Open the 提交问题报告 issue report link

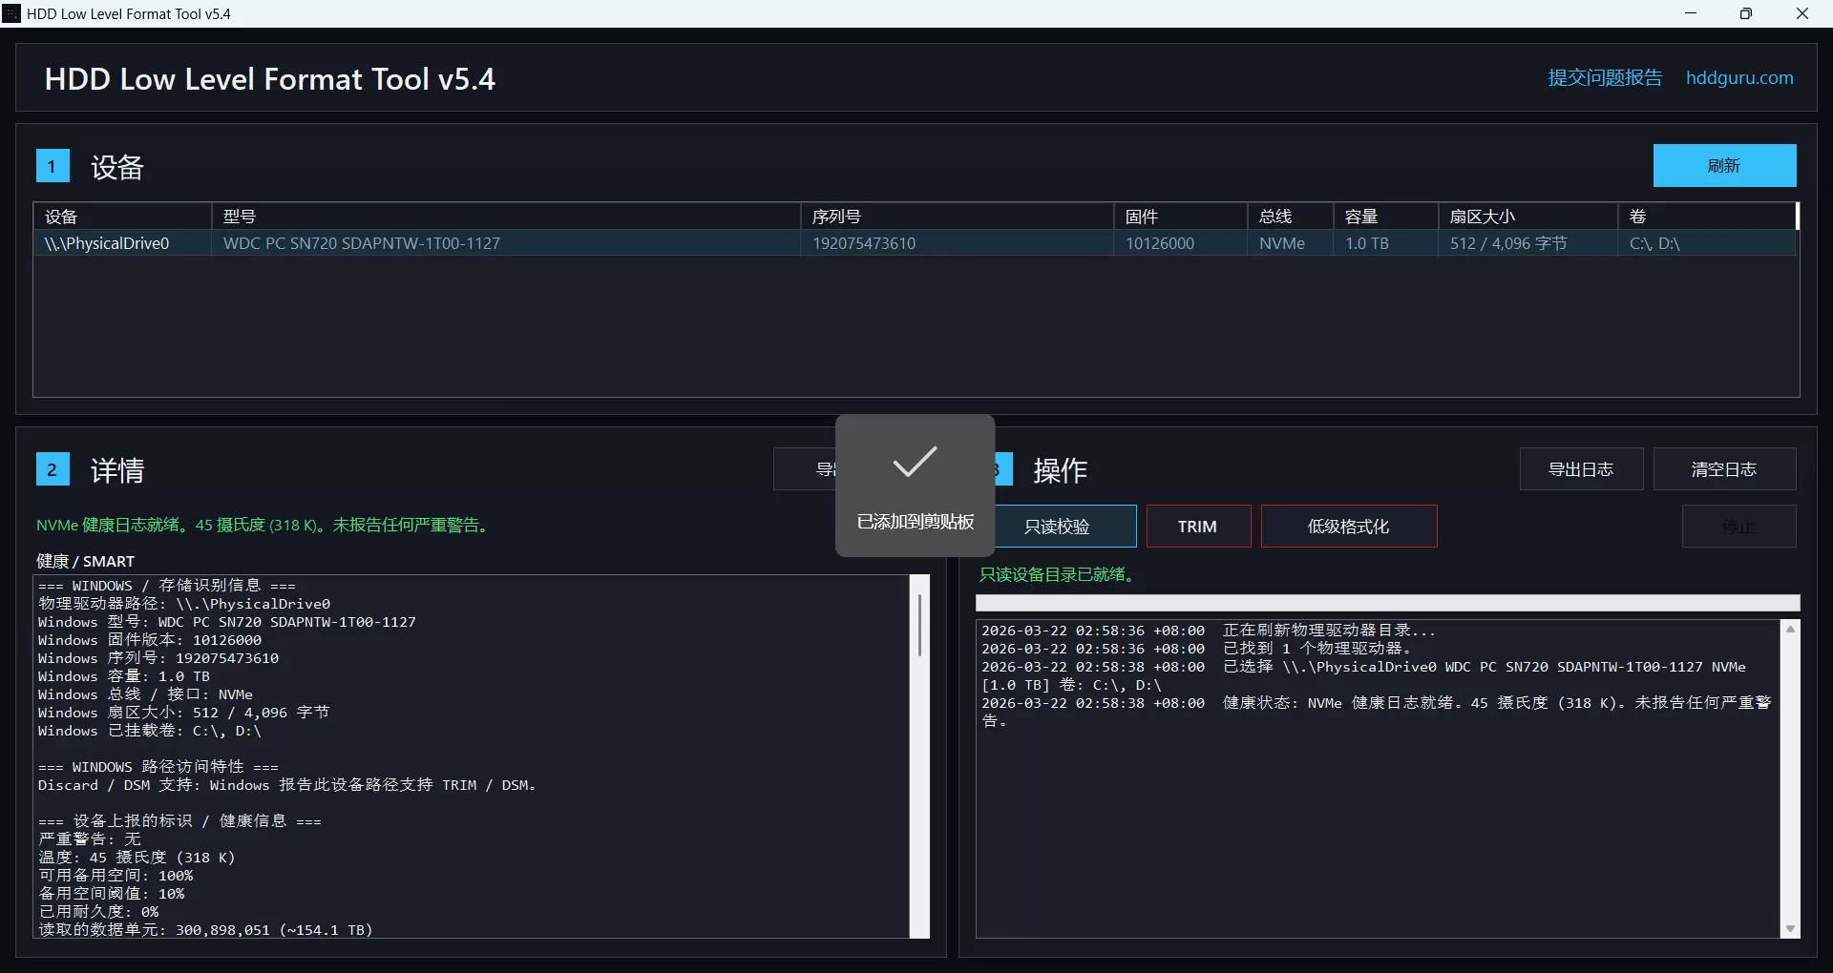pos(1603,77)
